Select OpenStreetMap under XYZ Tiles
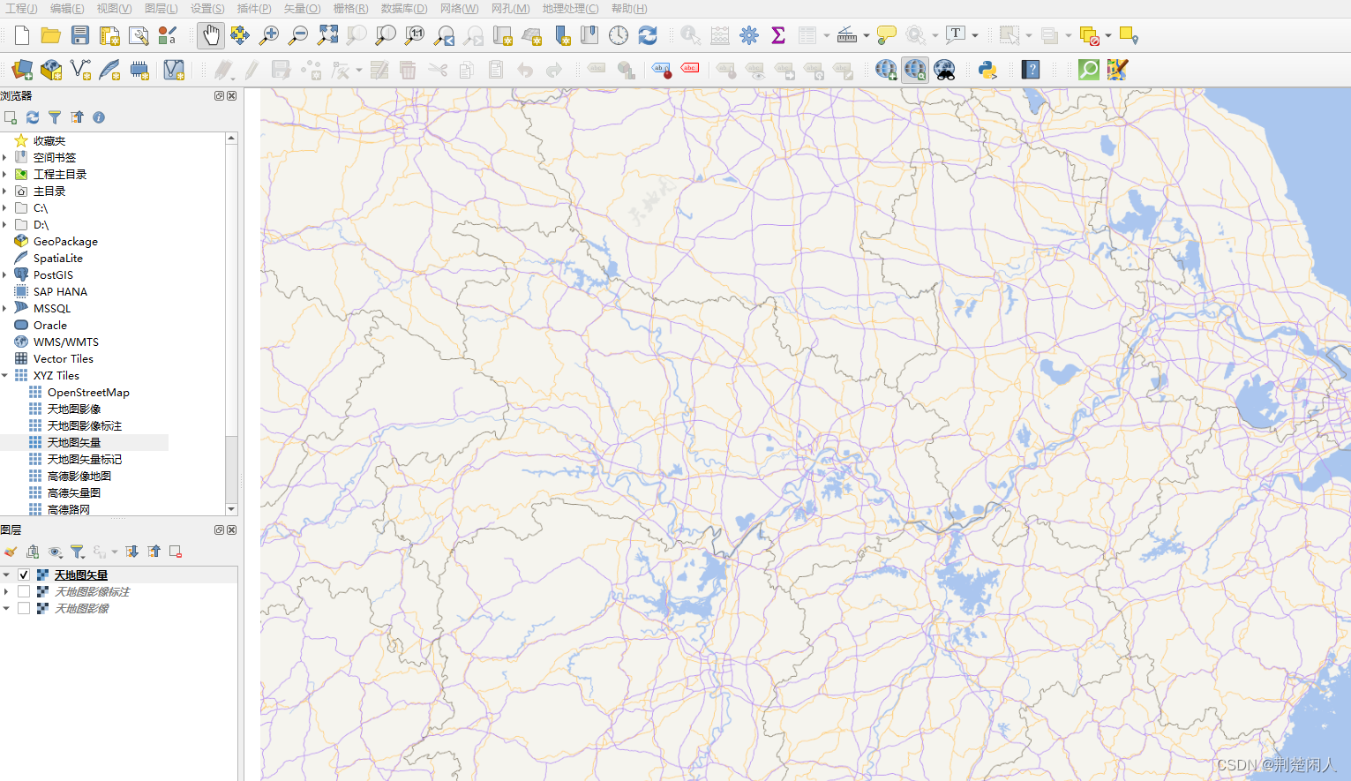1351x781 pixels. [88, 393]
